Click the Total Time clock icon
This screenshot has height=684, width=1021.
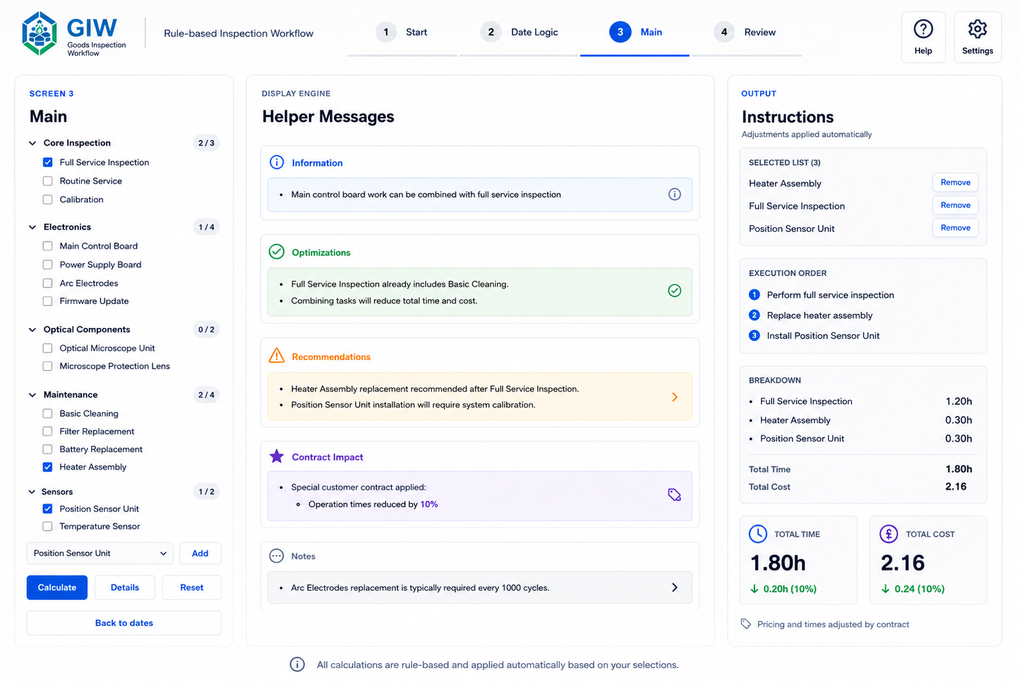tap(758, 534)
